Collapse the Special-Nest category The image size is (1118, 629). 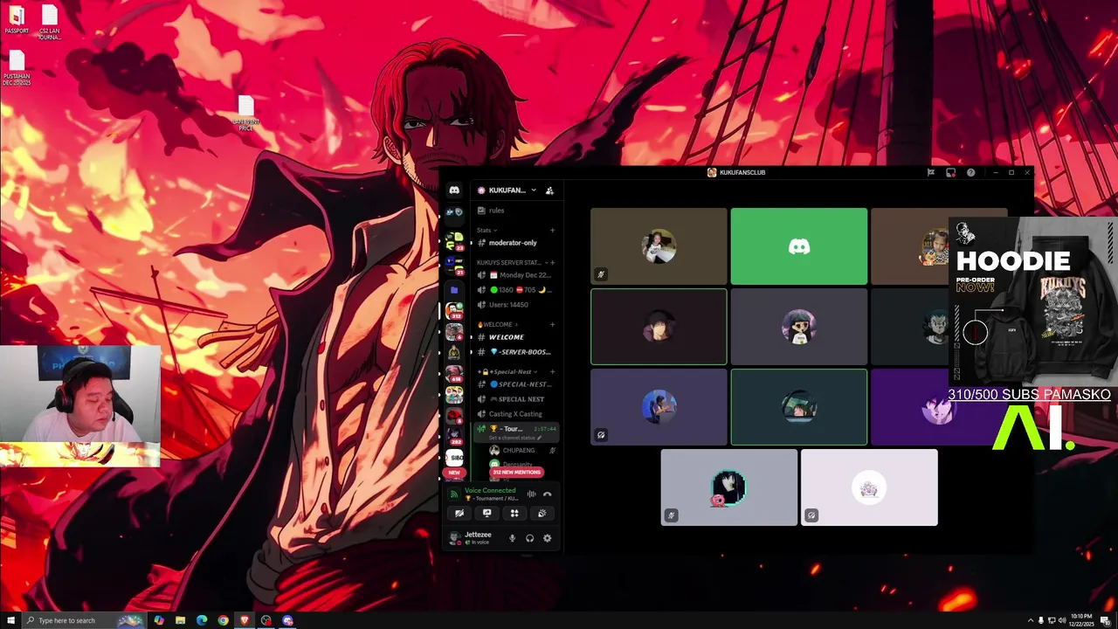pyautogui.click(x=508, y=372)
